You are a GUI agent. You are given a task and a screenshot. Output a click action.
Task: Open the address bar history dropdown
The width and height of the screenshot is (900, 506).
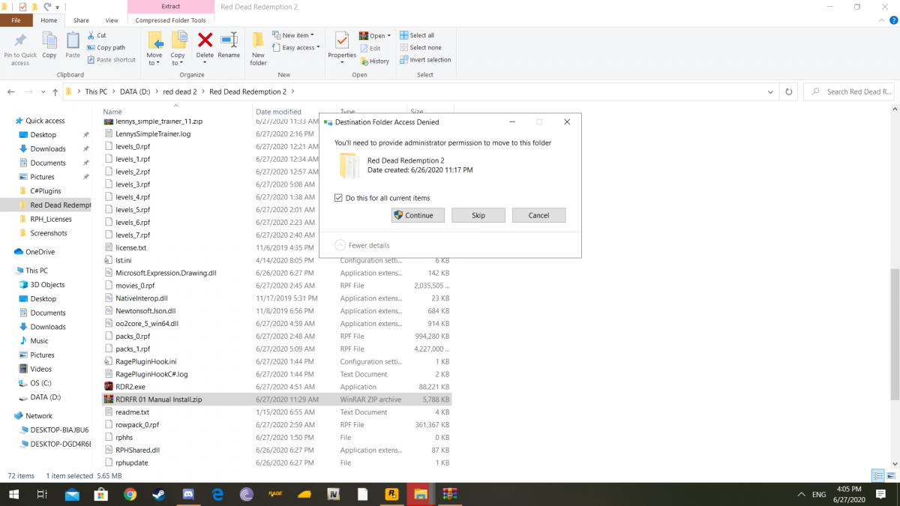[x=771, y=91]
